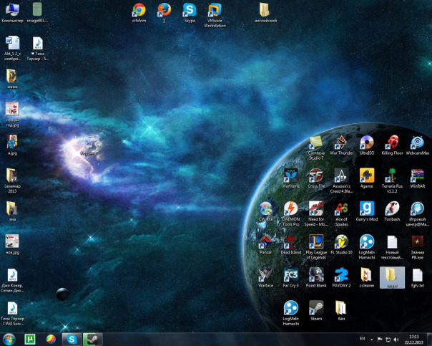
Task: Click the Killing Floor game icon
Action: (392, 143)
